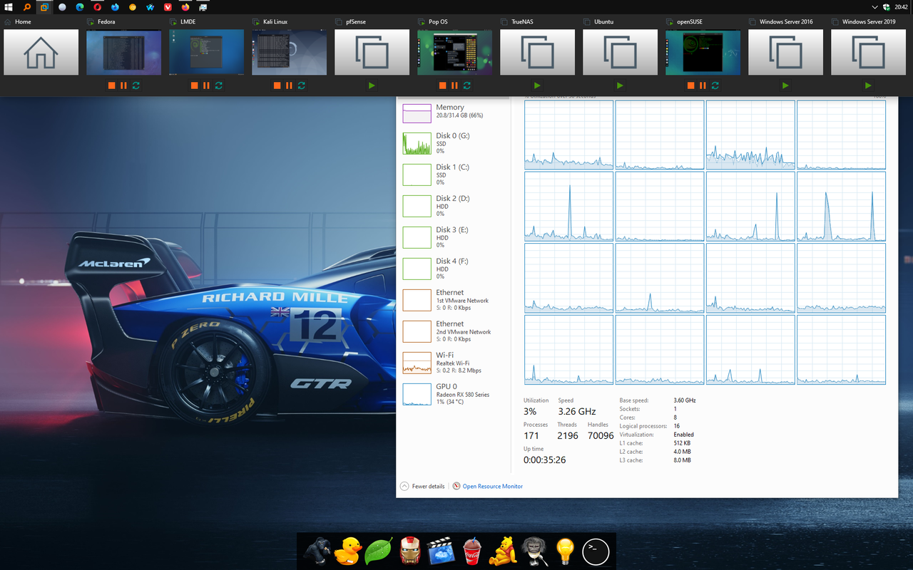Open the openSUSE VM thumbnail preview
Image resolution: width=913 pixels, height=570 pixels.
click(x=703, y=53)
